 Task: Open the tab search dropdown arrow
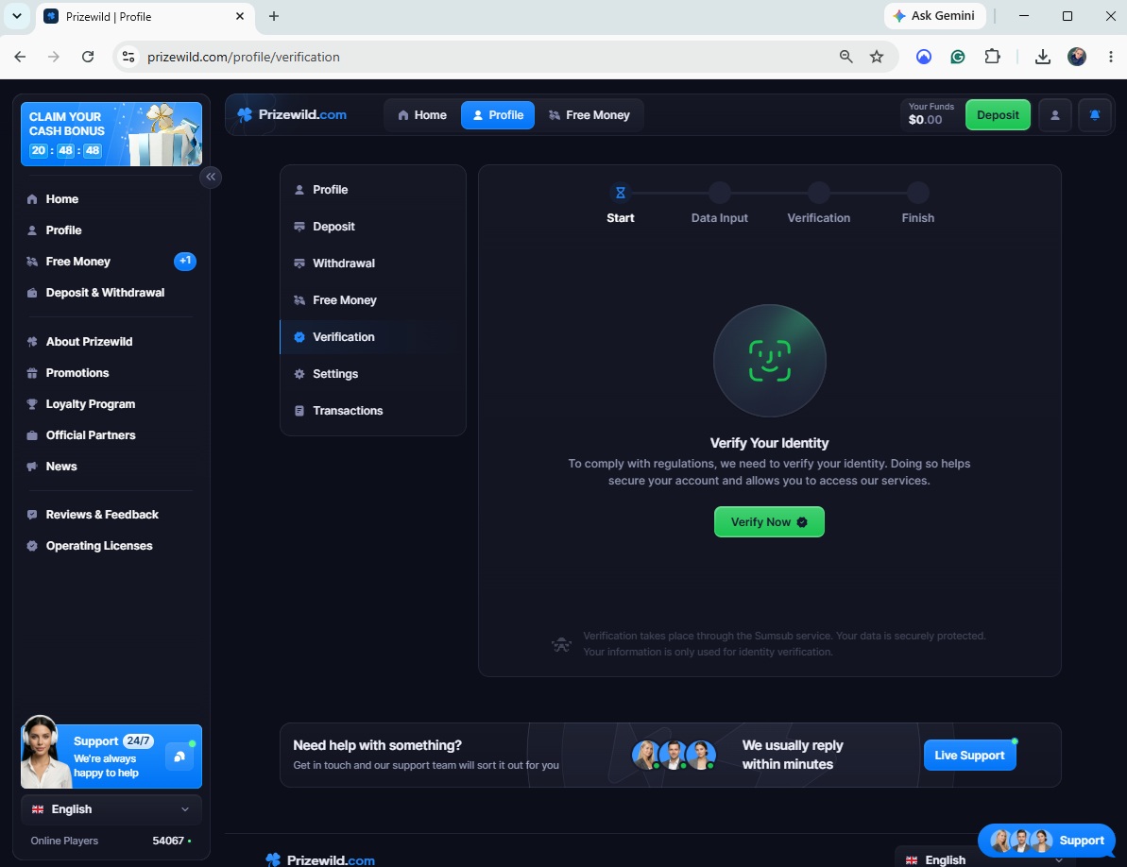[x=16, y=16]
